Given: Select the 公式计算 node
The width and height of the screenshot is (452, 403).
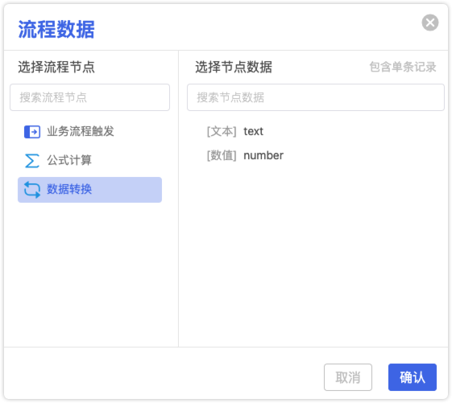Looking at the screenshot, I should tap(89, 161).
